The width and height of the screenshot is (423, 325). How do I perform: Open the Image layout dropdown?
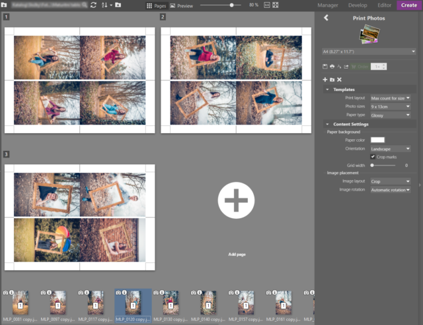click(391, 181)
